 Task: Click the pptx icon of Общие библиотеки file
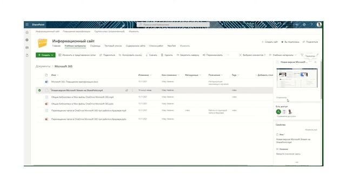pos(46,103)
